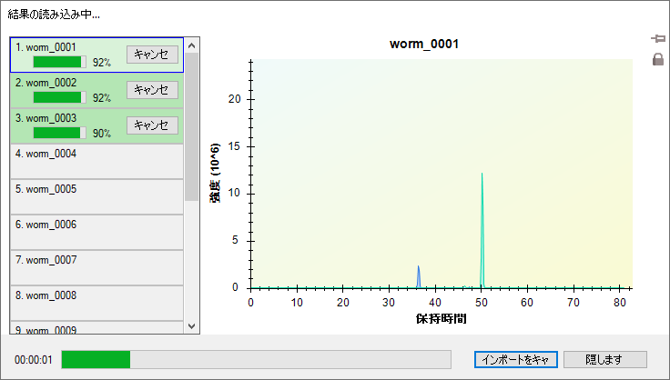
Task: Click the small blue peak near 36
Action: pyautogui.click(x=419, y=277)
